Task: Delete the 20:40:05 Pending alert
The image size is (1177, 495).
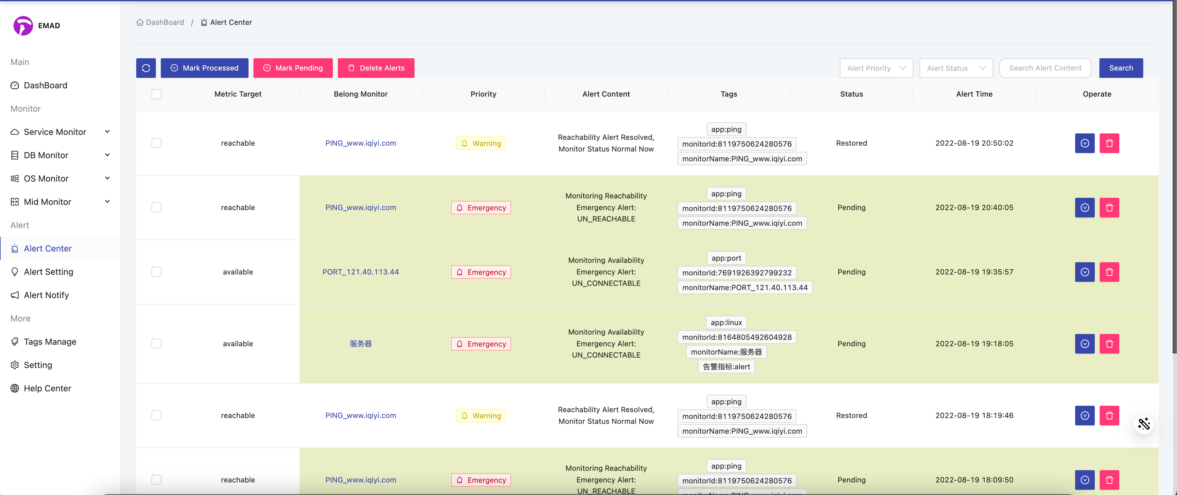Action: pyautogui.click(x=1109, y=208)
